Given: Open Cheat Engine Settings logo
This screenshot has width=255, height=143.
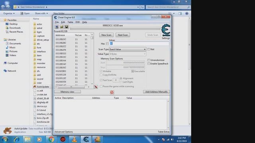Looking at the screenshot, I should 166,31.
